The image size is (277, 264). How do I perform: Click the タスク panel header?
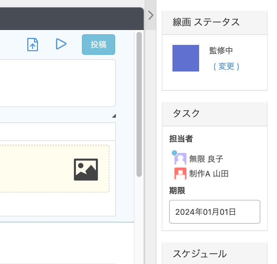tap(215, 114)
